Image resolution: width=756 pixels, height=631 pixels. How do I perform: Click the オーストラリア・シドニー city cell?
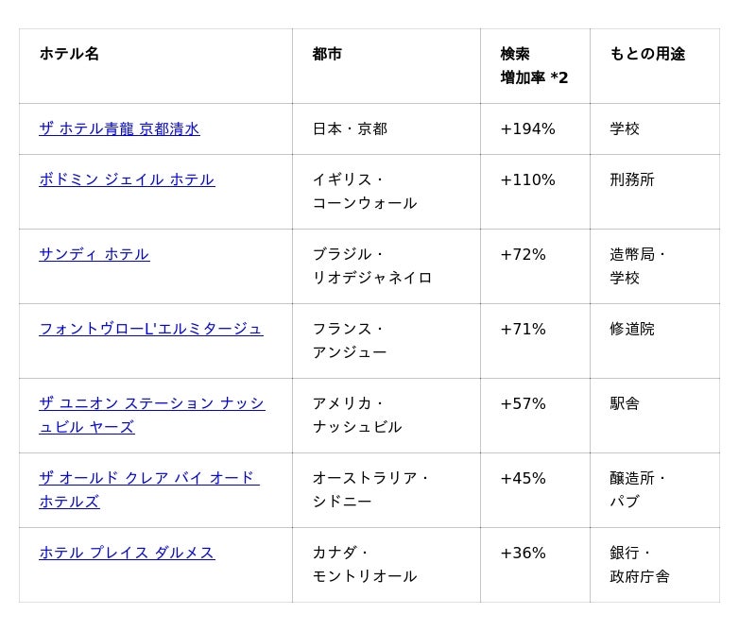click(x=370, y=489)
